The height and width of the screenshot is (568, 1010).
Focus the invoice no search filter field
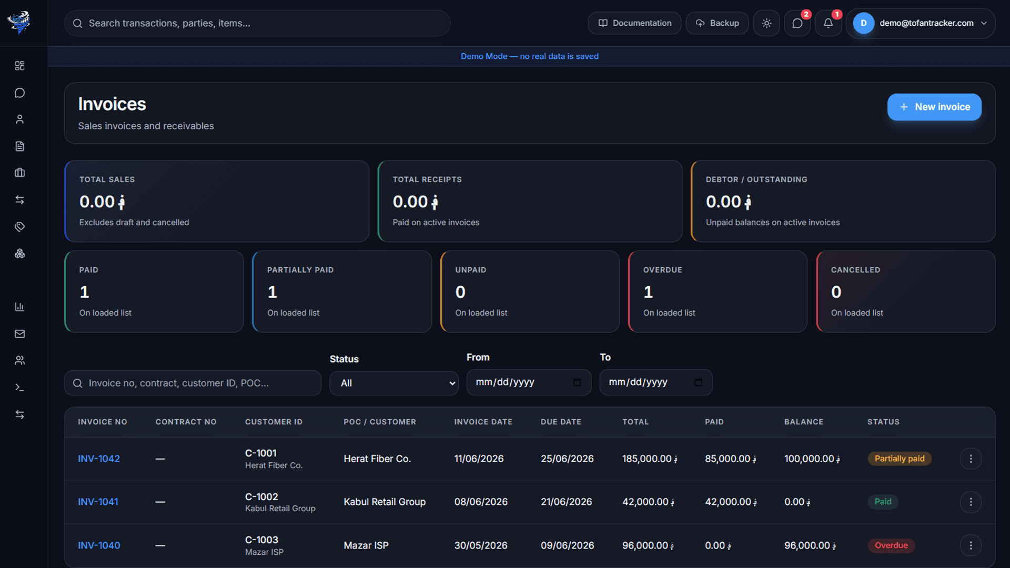click(193, 383)
